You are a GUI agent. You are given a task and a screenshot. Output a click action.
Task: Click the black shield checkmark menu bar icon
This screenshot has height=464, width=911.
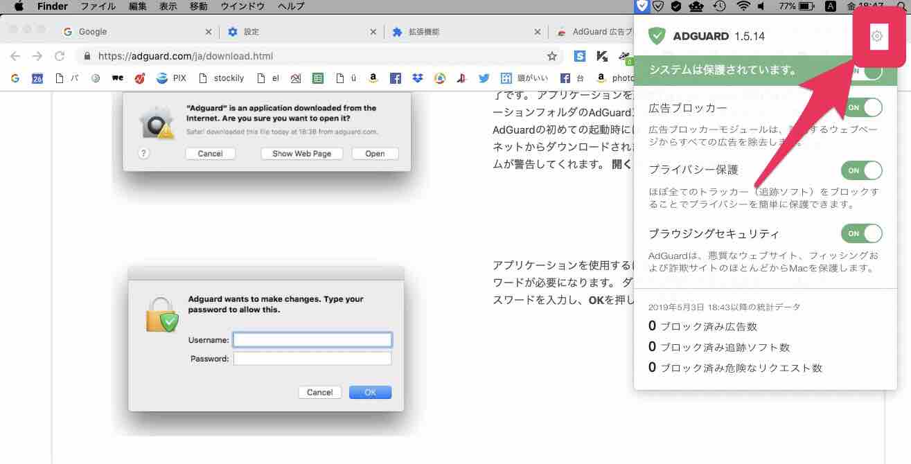pos(676,6)
